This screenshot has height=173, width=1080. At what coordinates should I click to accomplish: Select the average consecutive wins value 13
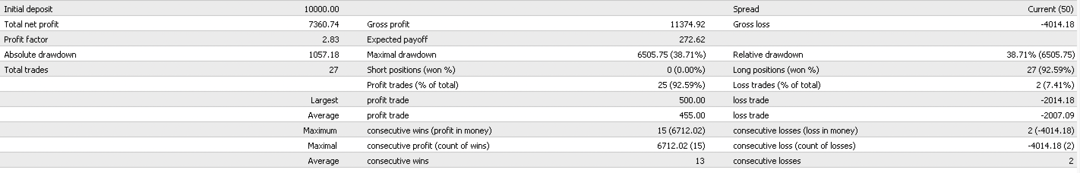pos(699,161)
